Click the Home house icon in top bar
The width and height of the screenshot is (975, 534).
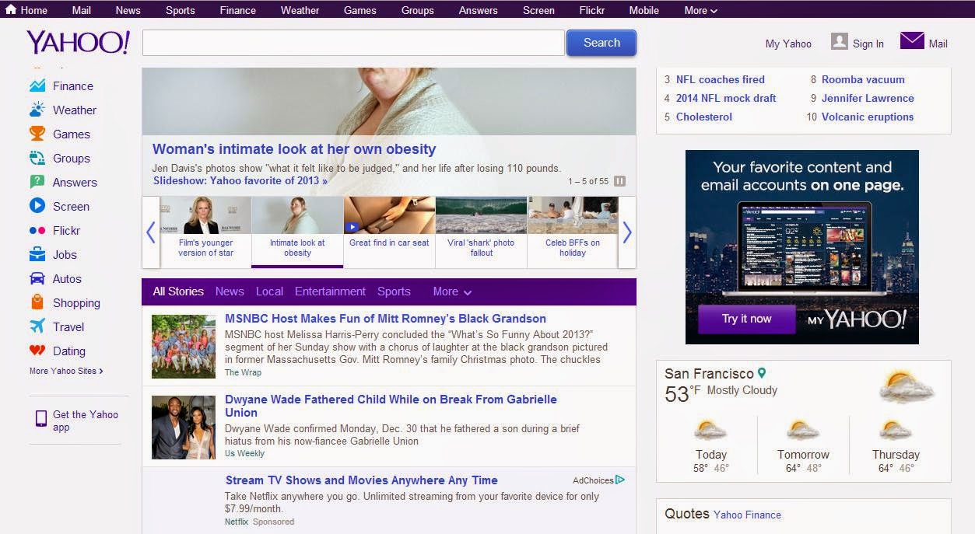pyautogui.click(x=11, y=9)
